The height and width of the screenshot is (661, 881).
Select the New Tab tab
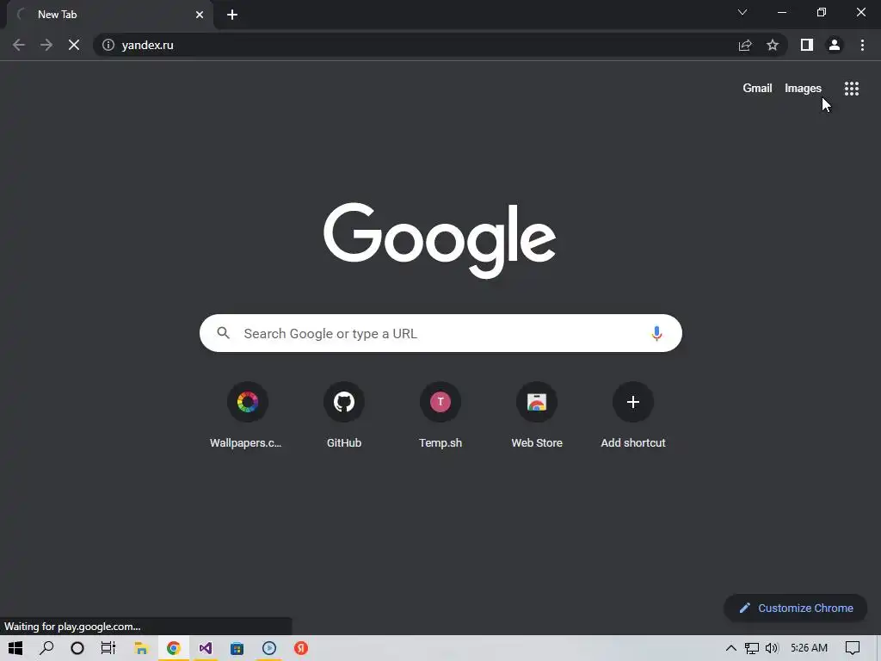point(110,15)
